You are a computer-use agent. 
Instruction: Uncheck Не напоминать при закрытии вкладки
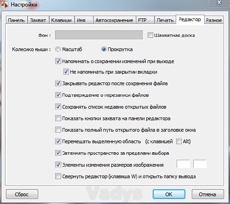coord(66,72)
